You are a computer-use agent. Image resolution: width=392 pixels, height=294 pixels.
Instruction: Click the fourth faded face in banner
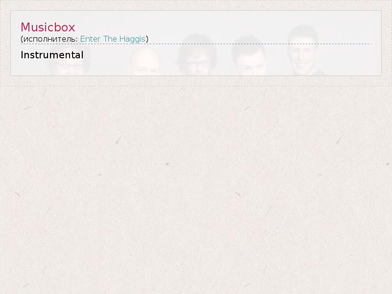pos(249,57)
